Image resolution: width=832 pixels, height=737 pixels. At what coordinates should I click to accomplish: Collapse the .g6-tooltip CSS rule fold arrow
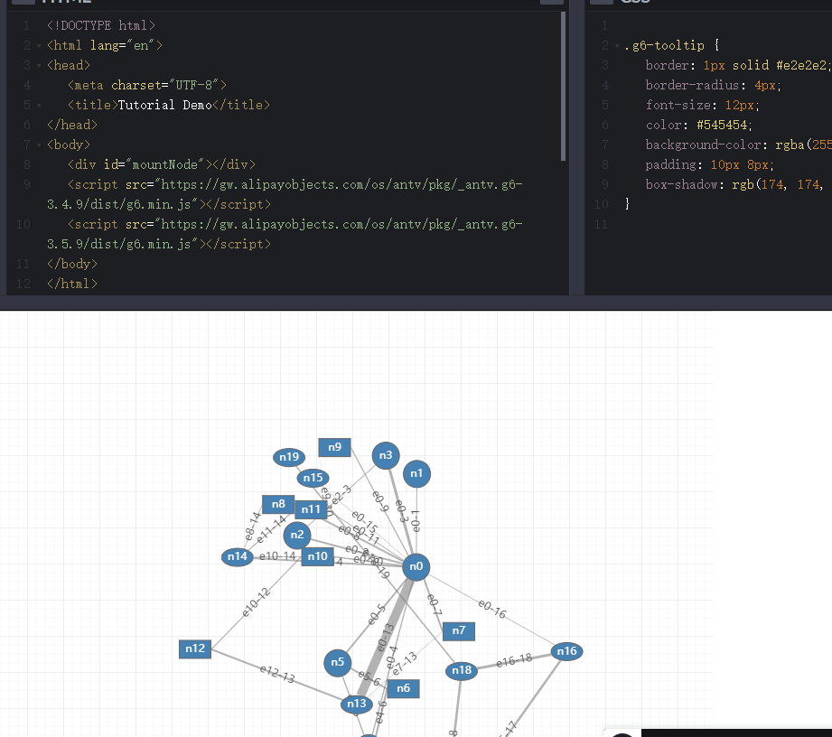617,46
